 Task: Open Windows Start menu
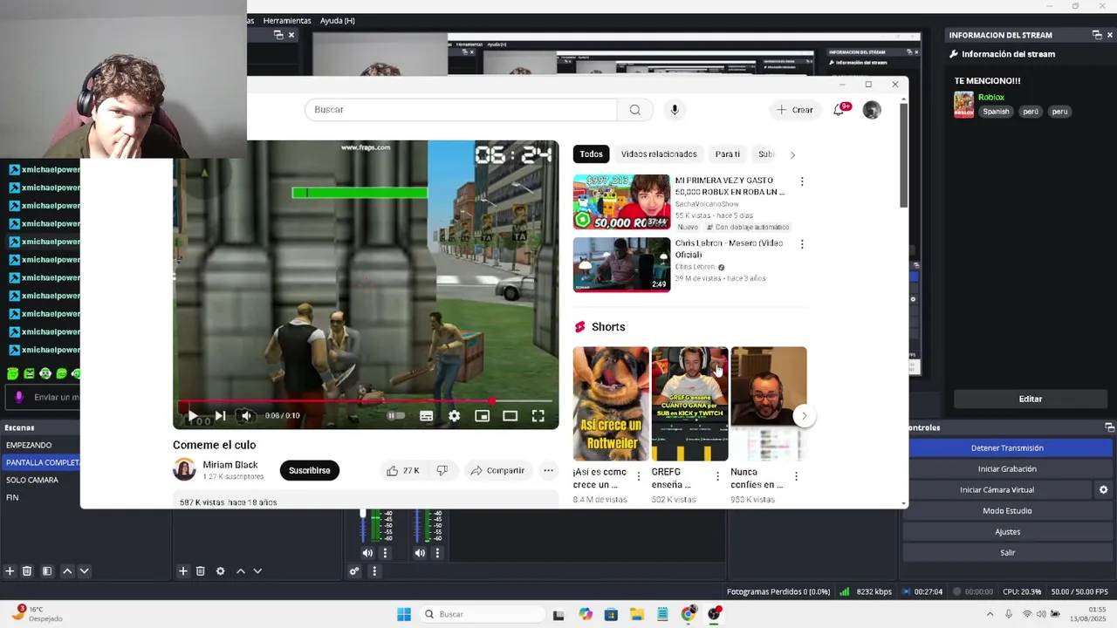(404, 614)
